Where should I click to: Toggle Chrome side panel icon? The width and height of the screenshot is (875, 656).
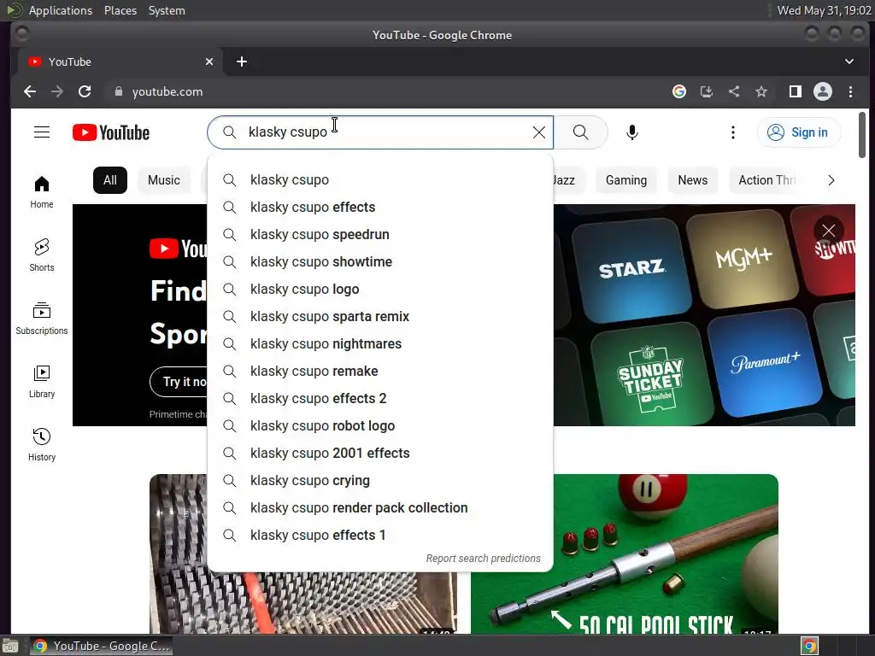click(x=796, y=91)
